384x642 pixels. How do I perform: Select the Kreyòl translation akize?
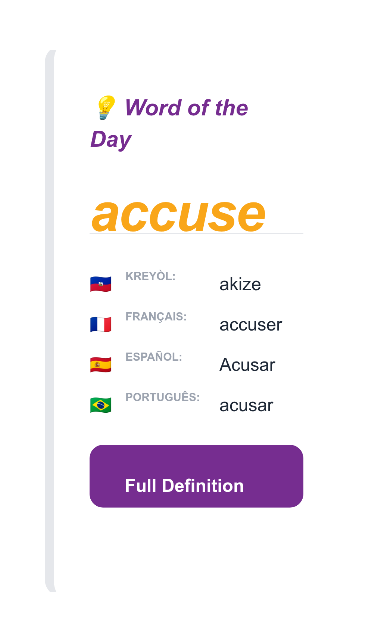[x=240, y=284]
